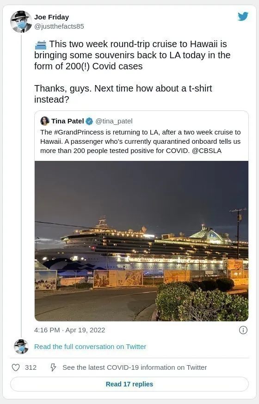
Task: Click the 4:16 PM Apr 19, 2022 timestamp
Action: pyautogui.click(x=69, y=330)
